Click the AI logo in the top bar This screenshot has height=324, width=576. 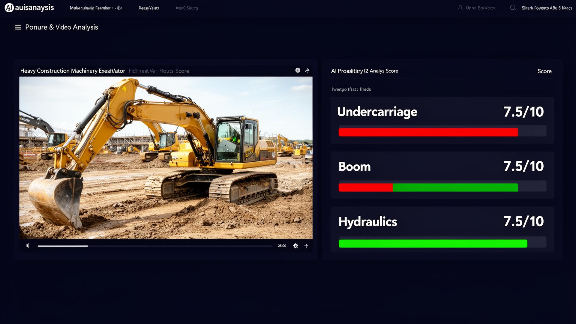click(x=8, y=8)
